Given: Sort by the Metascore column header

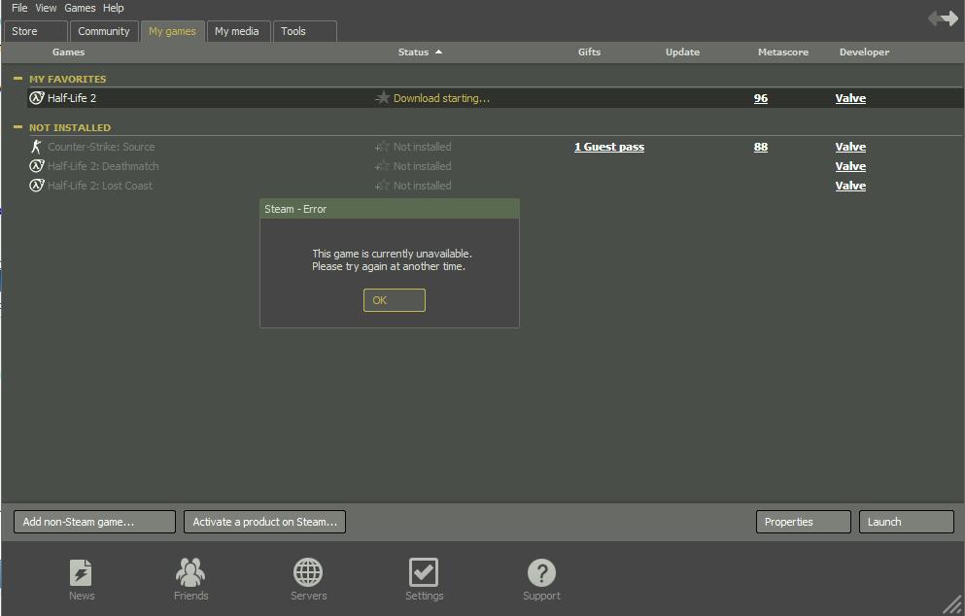Looking at the screenshot, I should 783,52.
